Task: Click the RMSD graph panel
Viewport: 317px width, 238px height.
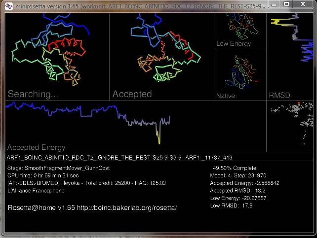Action: [291, 54]
